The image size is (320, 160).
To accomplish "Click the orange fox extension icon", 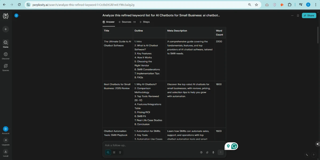I will [282, 5].
